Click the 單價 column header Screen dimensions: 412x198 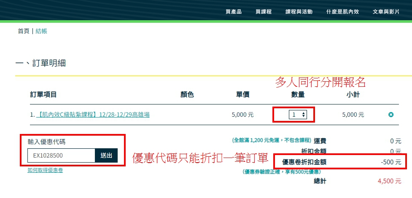click(x=242, y=94)
